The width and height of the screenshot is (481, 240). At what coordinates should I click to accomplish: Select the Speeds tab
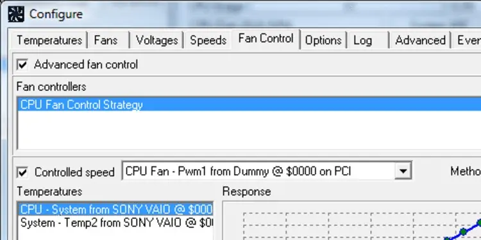tap(208, 40)
